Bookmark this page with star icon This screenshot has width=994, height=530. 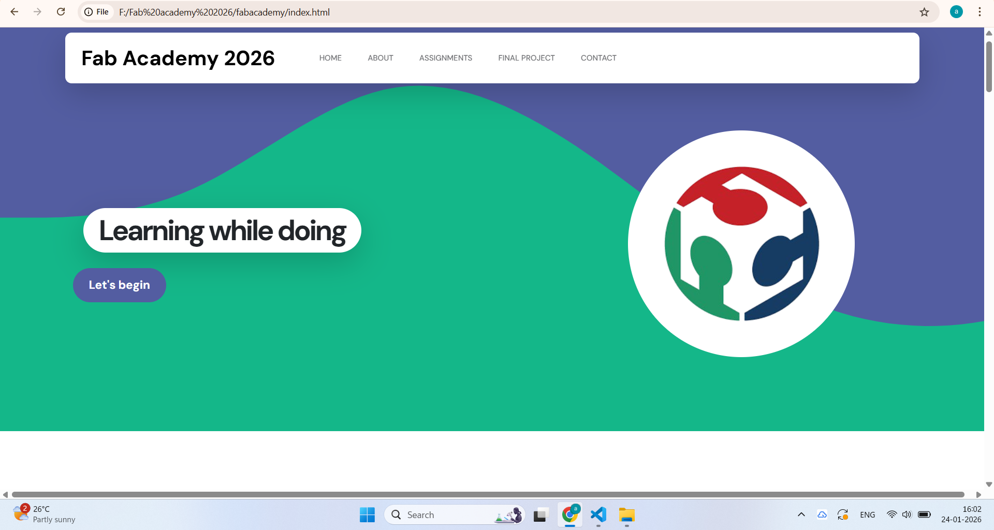point(924,12)
